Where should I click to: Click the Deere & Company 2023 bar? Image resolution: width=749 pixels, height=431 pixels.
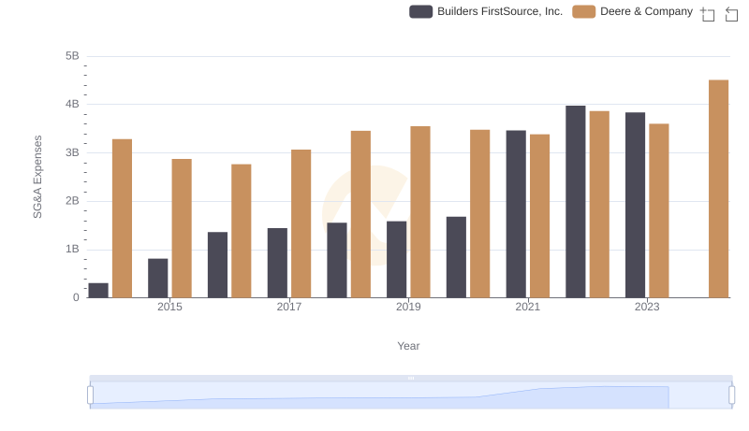[x=659, y=210]
